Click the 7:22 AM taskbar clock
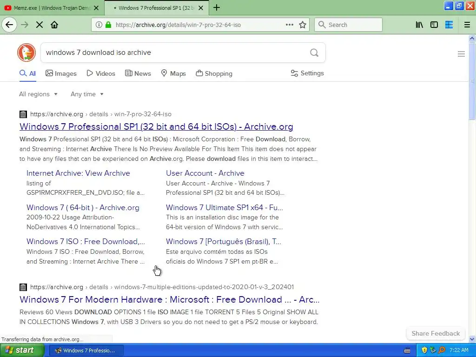Image resolution: width=476 pixels, height=357 pixels. tap(459, 350)
